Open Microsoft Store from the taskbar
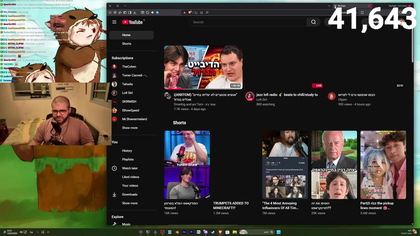Screen dimensions: 420x236 [227, 232]
